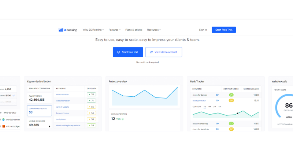Select the All Keywords card
The width and height of the screenshot is (293, 146).
[x=39, y=98]
